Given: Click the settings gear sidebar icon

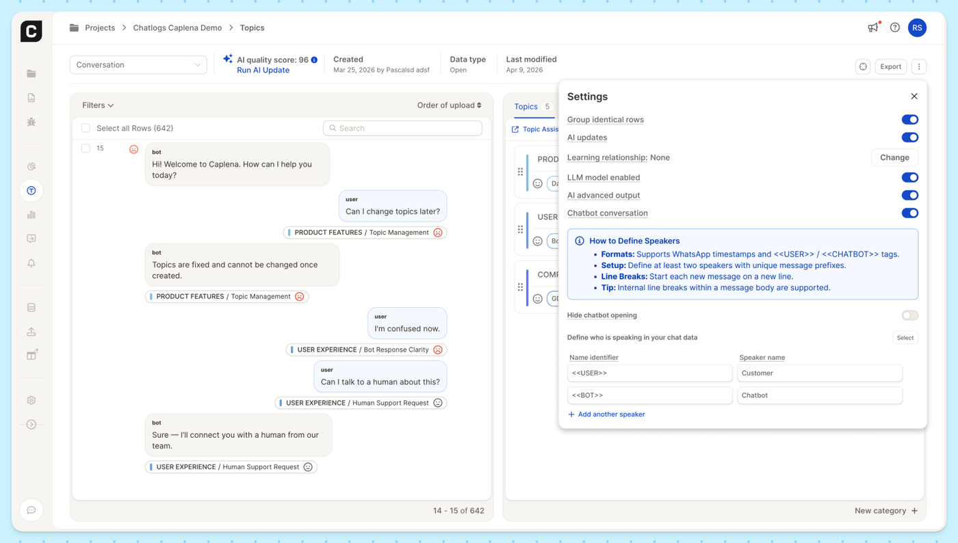Looking at the screenshot, I should pos(31,401).
